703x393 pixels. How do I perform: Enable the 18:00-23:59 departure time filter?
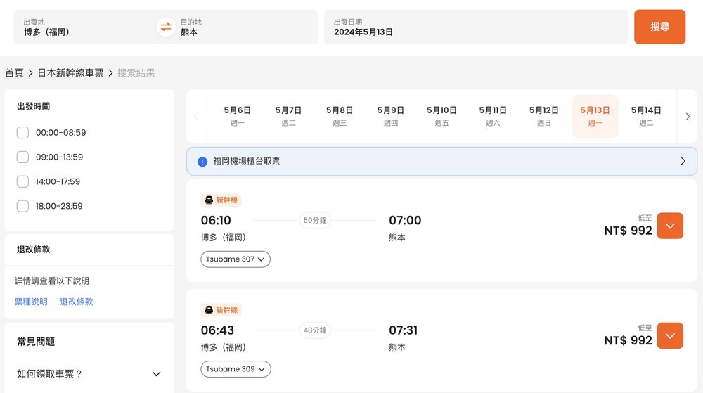[x=22, y=206]
